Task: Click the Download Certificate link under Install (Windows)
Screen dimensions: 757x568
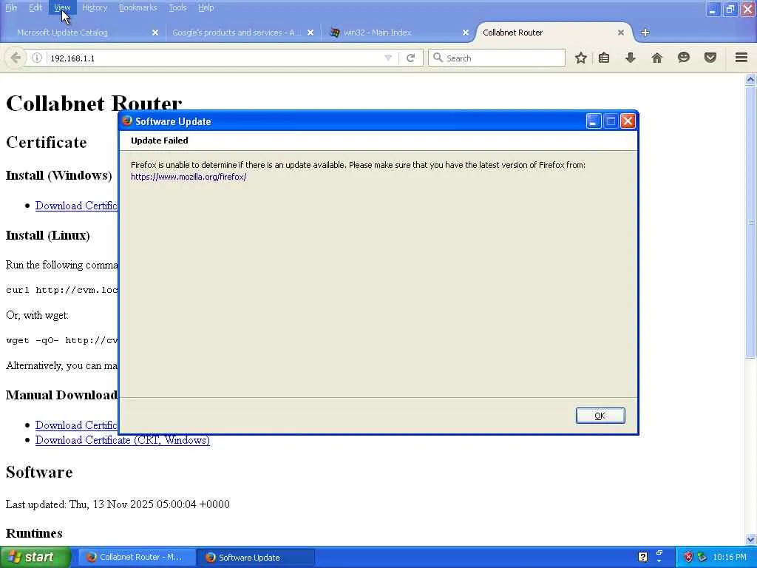Action: point(76,206)
